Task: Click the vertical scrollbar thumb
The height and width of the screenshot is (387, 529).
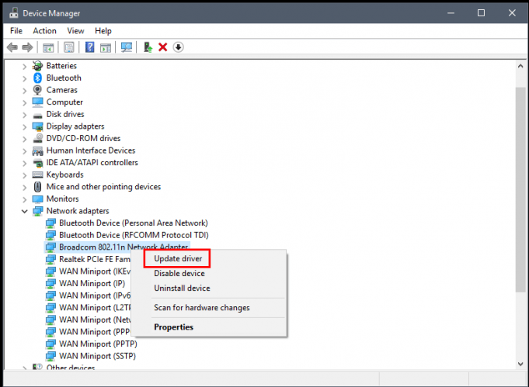Action: pos(520,189)
